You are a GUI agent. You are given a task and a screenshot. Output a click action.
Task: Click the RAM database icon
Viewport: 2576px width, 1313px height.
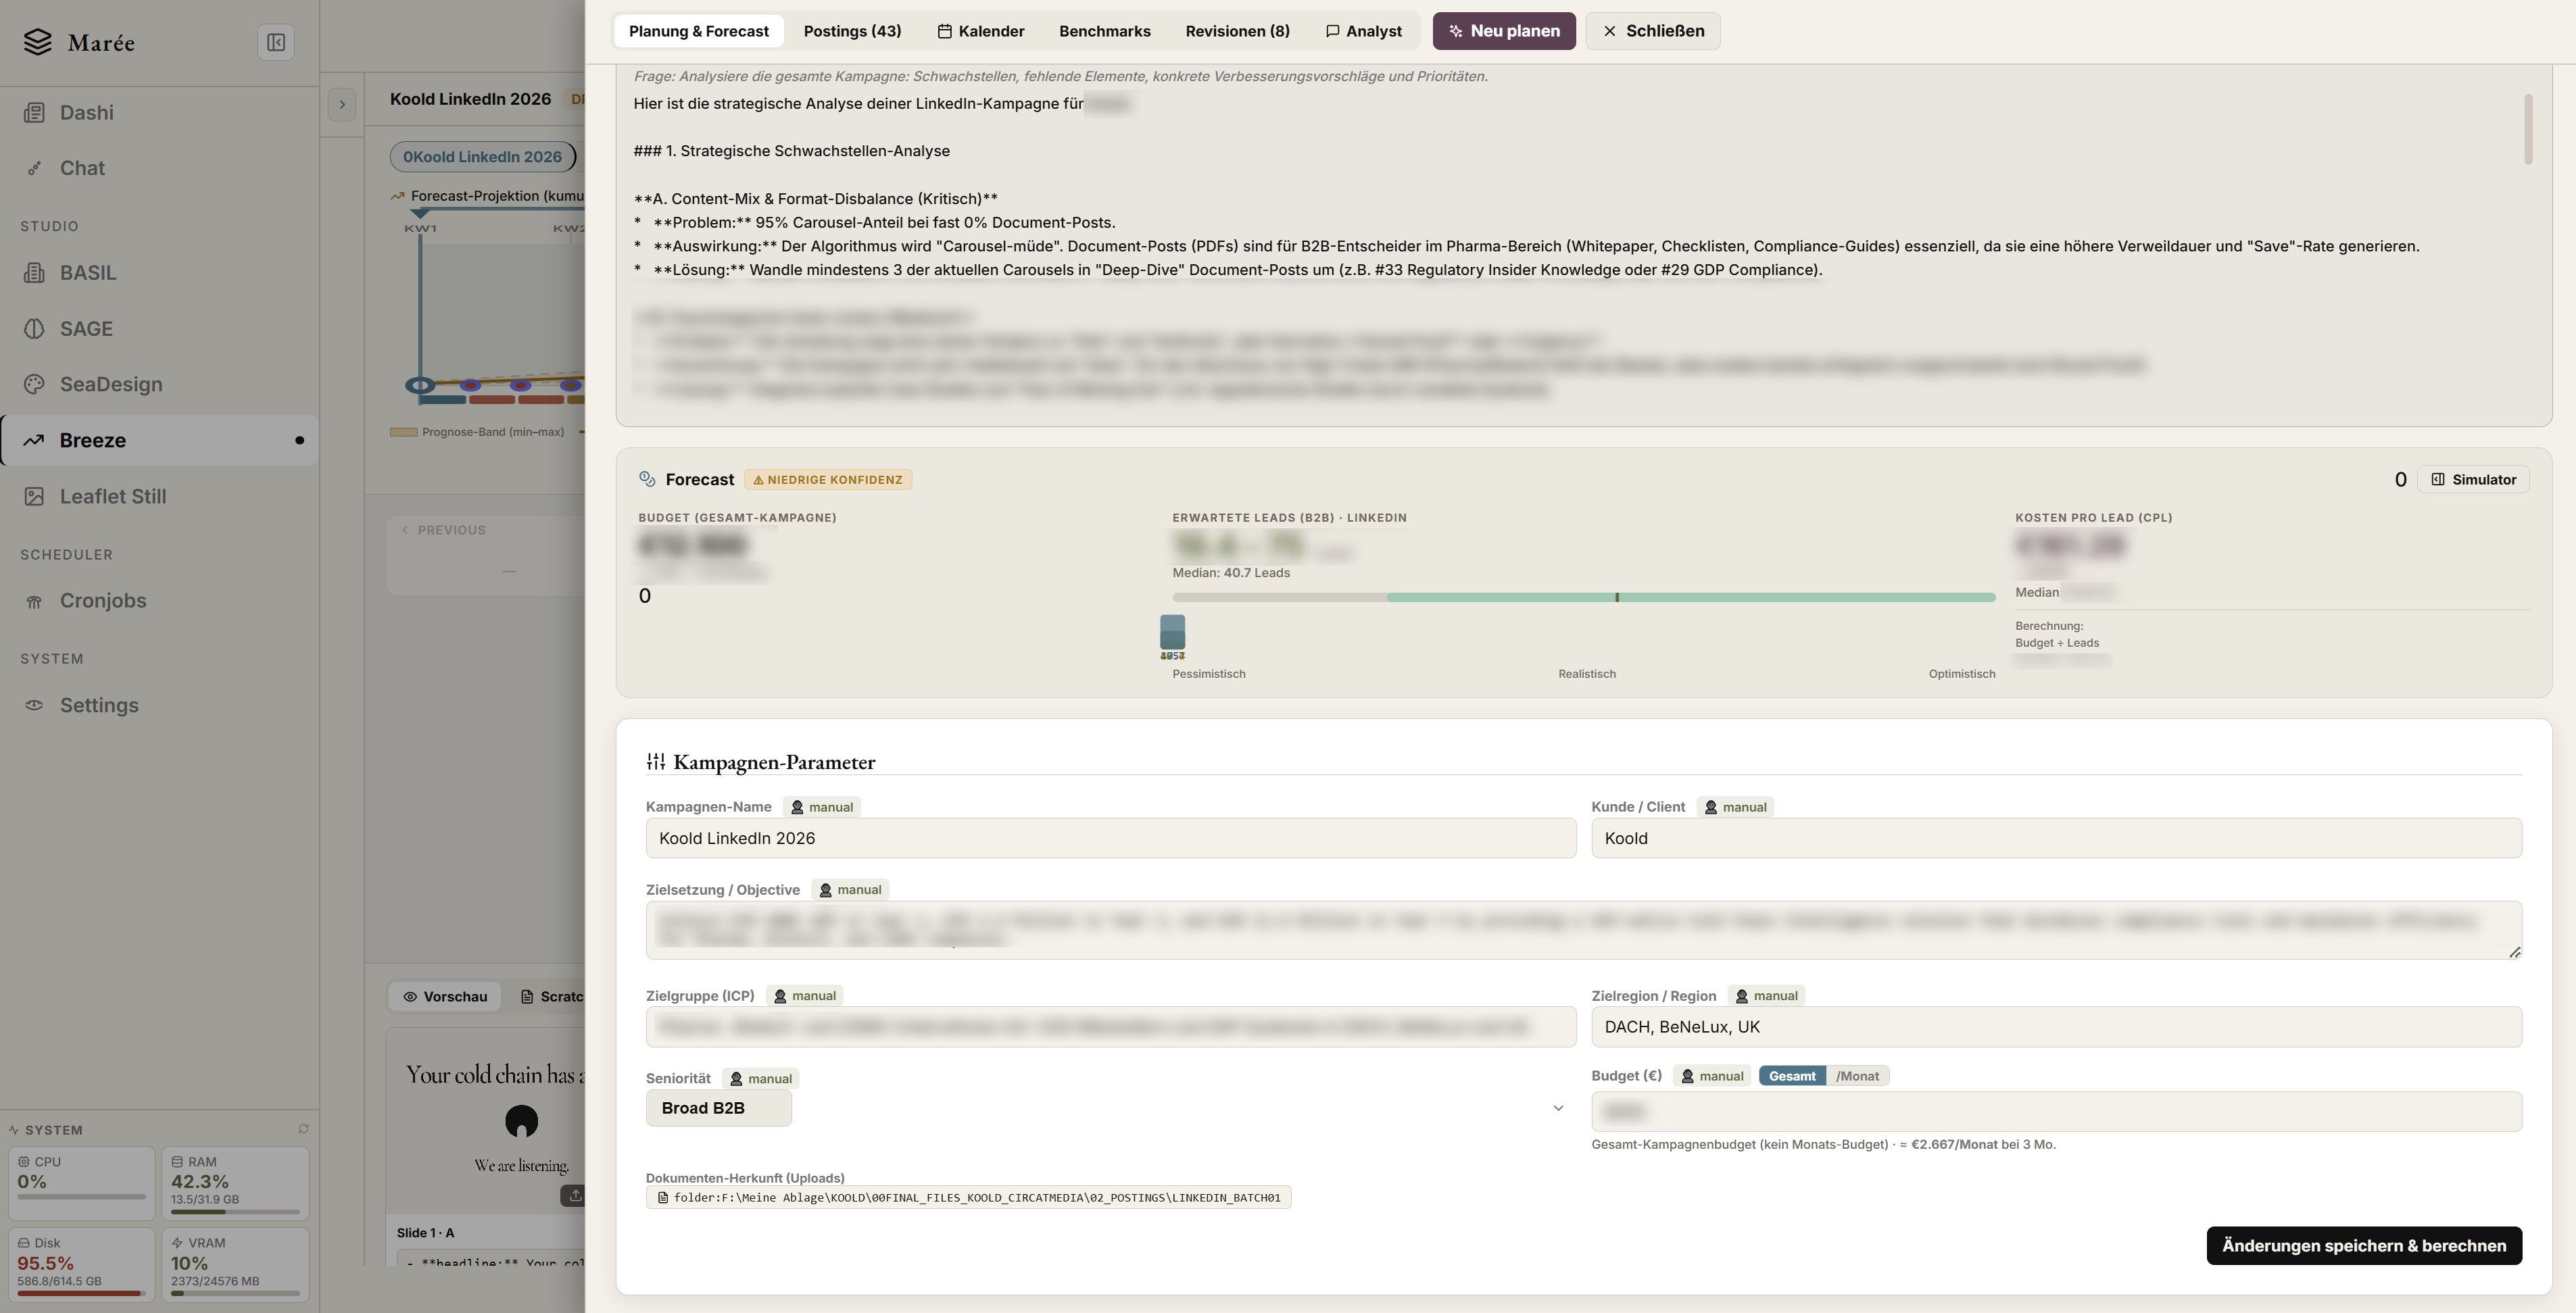tap(177, 1162)
